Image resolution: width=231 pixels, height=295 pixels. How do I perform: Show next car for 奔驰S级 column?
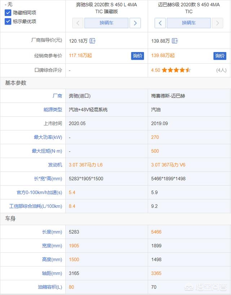(x=135, y=23)
